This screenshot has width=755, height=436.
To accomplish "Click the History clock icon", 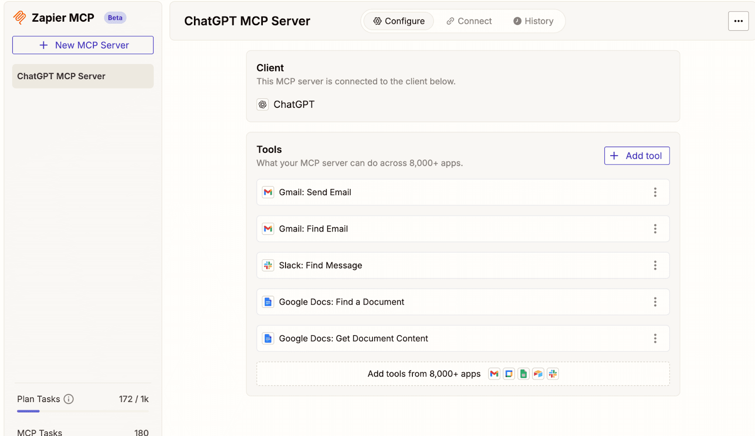I will pos(517,21).
